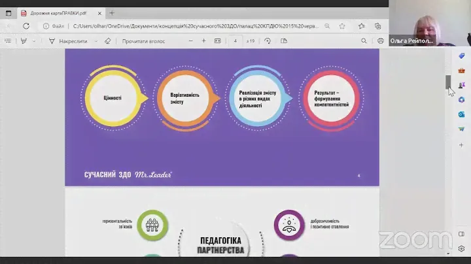Viewport: 471px width, 264px height.
Task: Edit the page number field
Action: [x=235, y=41]
